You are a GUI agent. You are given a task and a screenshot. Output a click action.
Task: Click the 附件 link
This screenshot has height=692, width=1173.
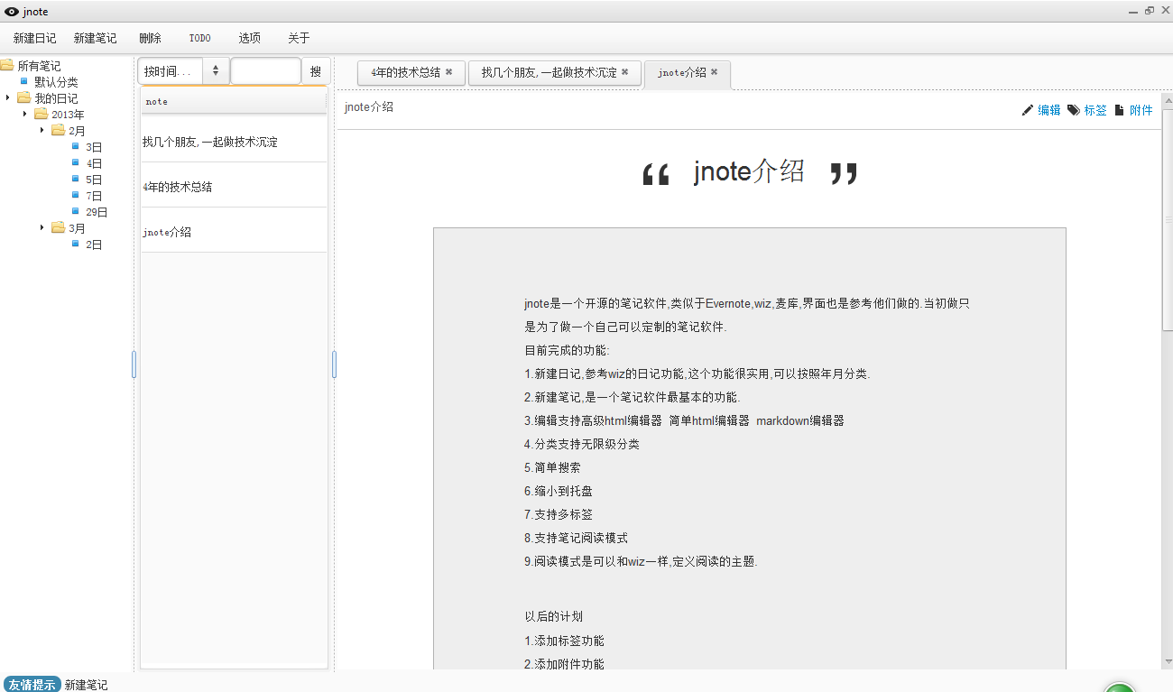pyautogui.click(x=1141, y=110)
